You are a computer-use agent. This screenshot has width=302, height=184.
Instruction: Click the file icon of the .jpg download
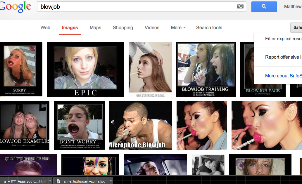point(58,181)
